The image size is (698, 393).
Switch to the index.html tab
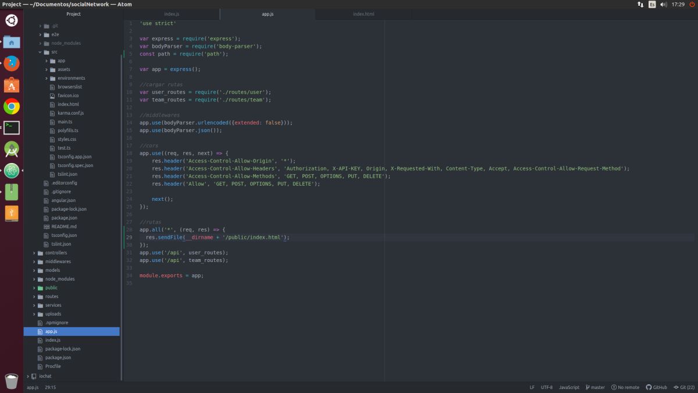[364, 14]
